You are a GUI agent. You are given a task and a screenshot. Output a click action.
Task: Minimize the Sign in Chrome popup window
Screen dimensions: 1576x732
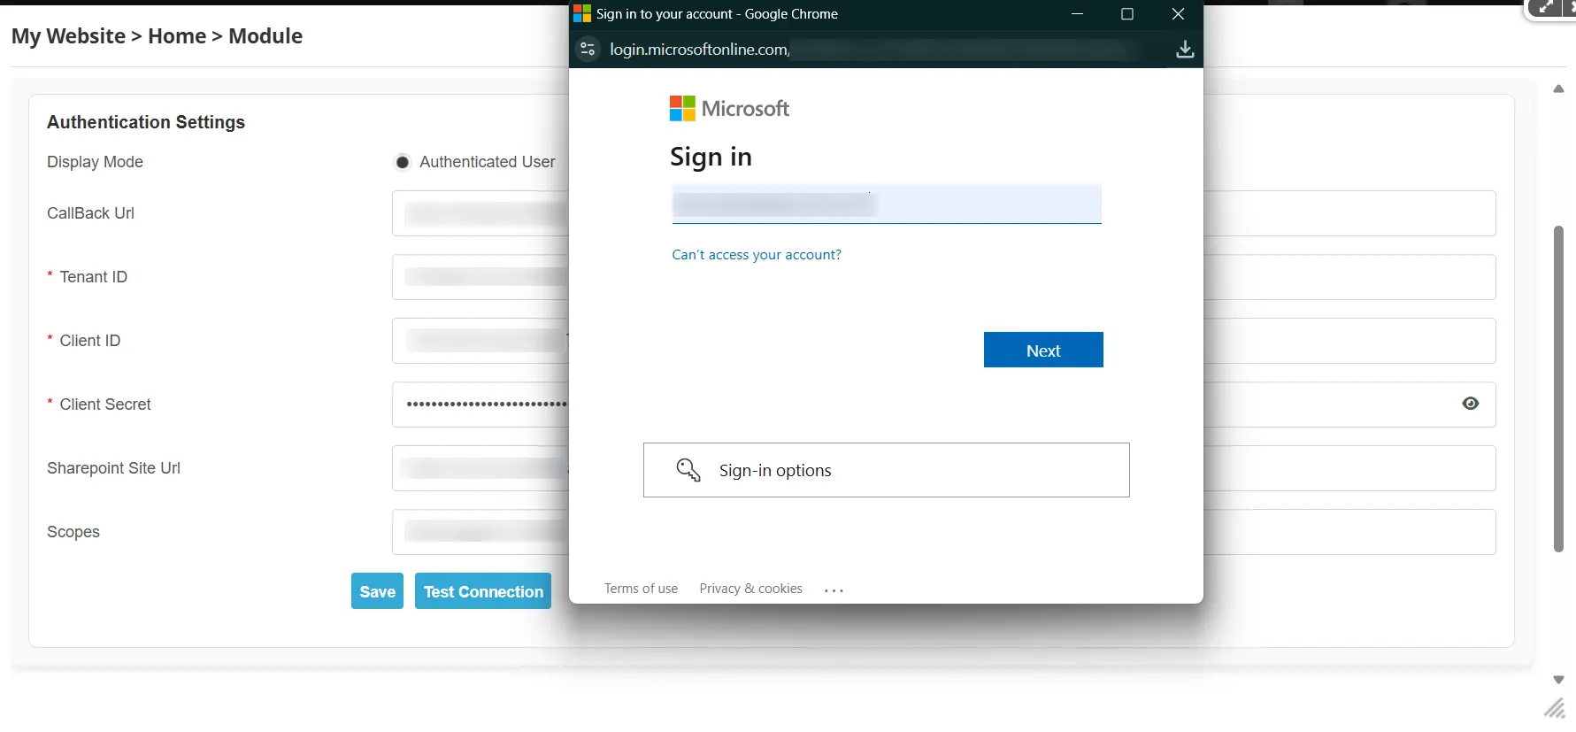pyautogui.click(x=1077, y=13)
